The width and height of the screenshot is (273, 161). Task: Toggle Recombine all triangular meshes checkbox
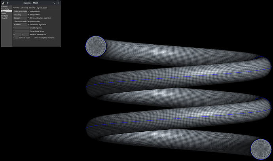(x=14, y=21)
